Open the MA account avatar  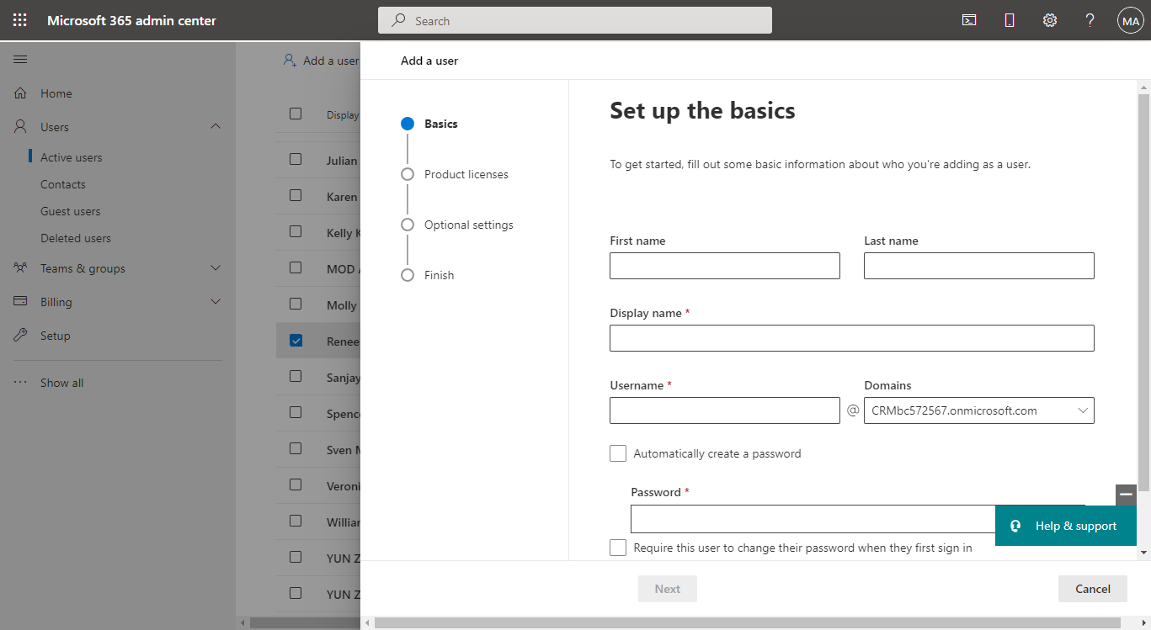click(x=1130, y=19)
